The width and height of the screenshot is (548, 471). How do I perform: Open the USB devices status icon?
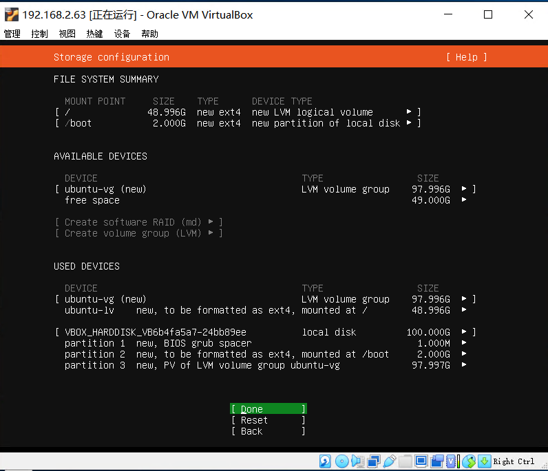390,461
